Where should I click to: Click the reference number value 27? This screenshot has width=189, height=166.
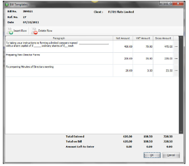25,17
